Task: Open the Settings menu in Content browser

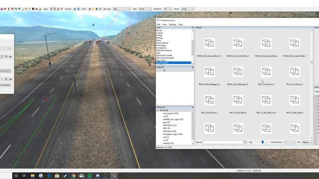Action: coord(172,24)
